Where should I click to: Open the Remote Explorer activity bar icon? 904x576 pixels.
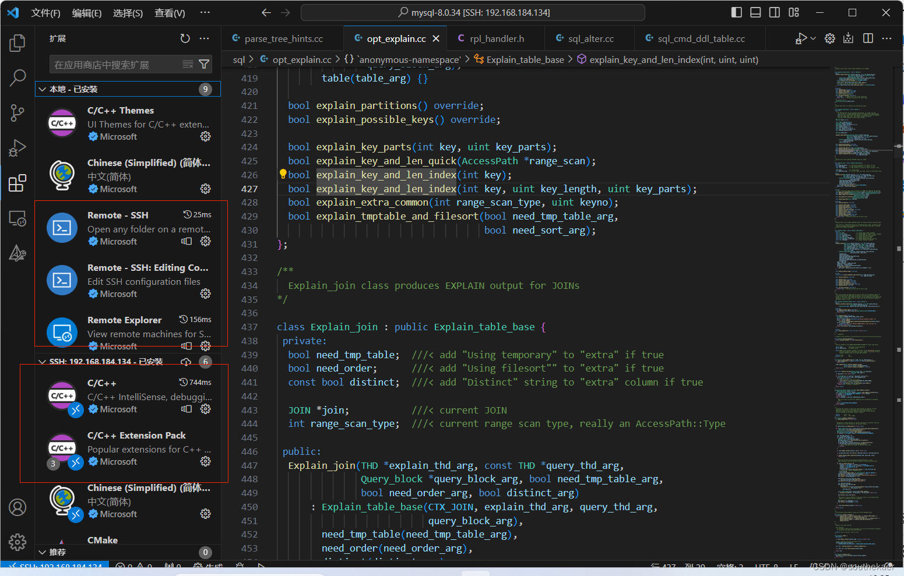pos(17,218)
